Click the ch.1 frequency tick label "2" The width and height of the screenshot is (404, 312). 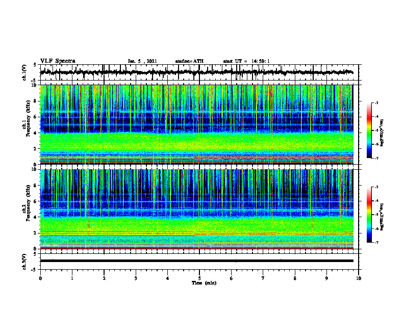pyautogui.click(x=36, y=149)
